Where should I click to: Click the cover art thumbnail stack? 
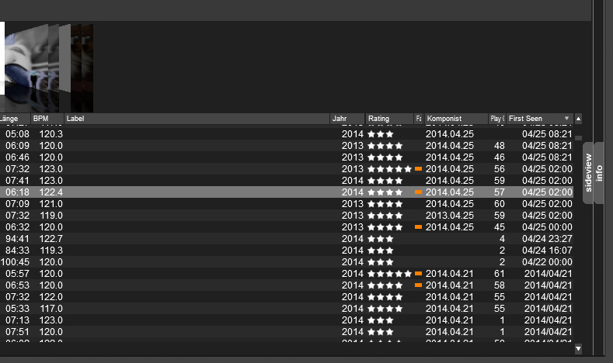pyautogui.click(x=47, y=68)
